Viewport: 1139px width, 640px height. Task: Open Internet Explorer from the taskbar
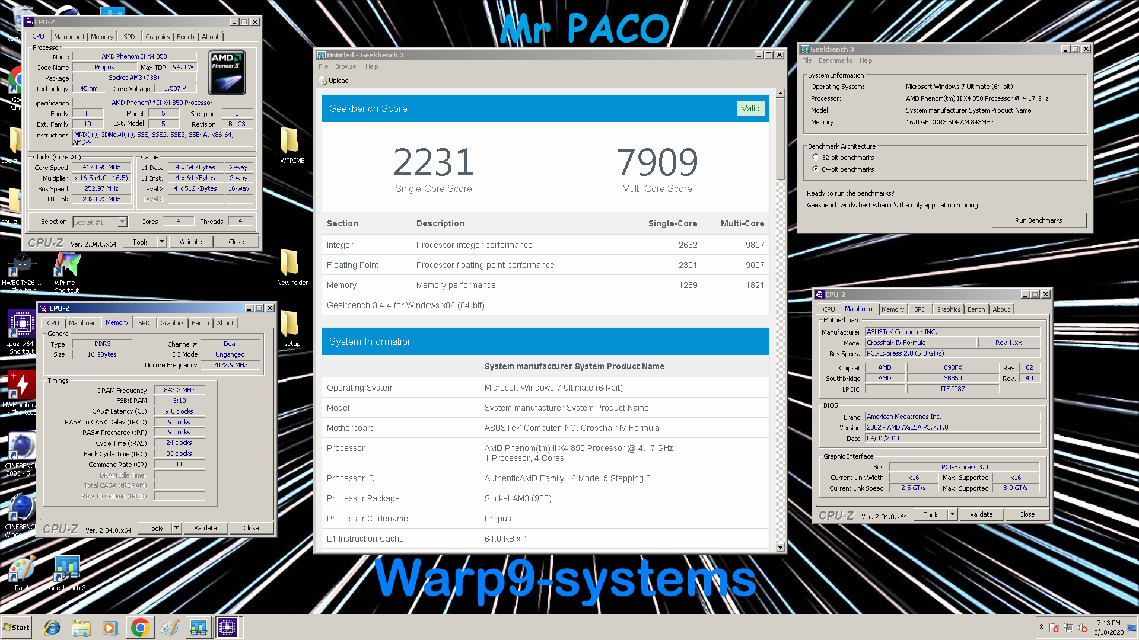[x=52, y=628]
